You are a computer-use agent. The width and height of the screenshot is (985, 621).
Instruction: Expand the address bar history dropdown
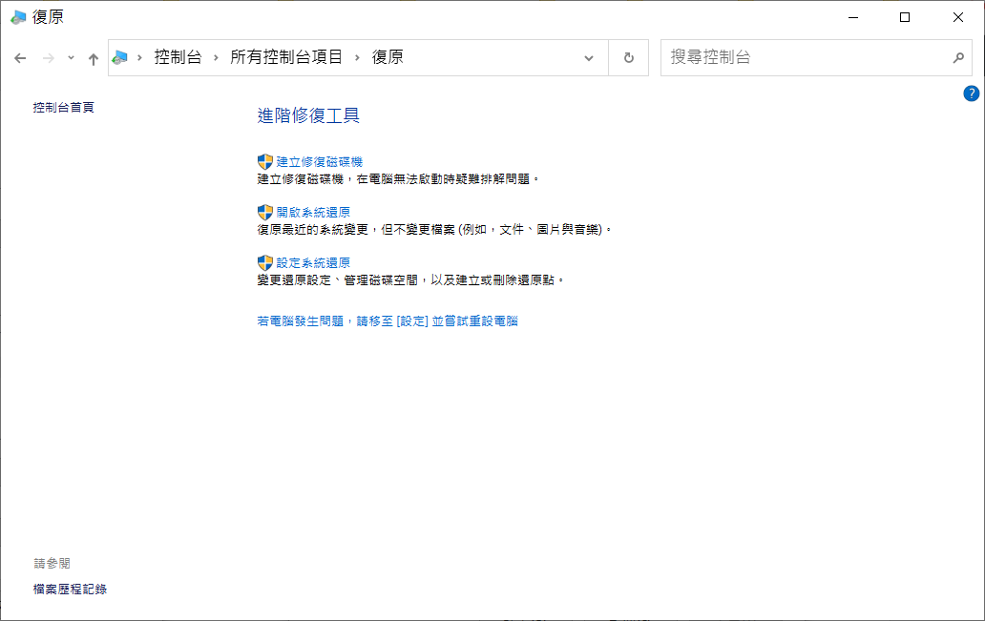(589, 57)
